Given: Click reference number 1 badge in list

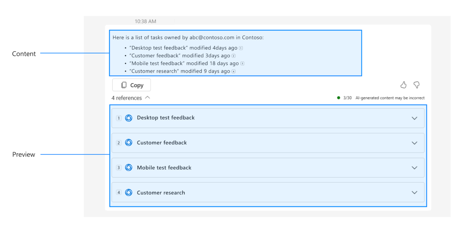Looking at the screenshot, I should 119,118.
